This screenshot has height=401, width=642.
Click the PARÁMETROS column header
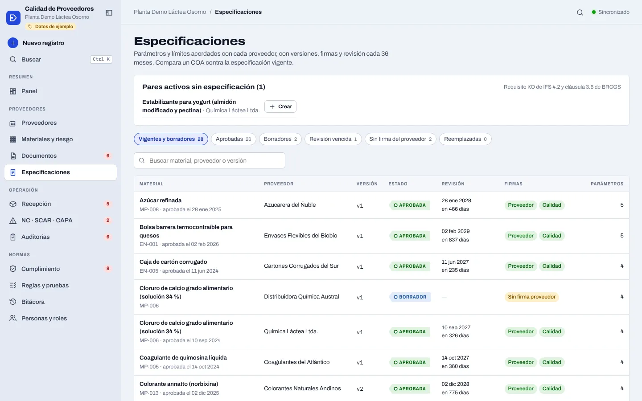pos(607,184)
